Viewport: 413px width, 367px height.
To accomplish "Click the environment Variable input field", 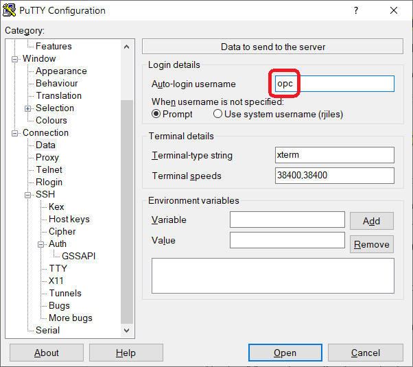I will [x=287, y=220].
